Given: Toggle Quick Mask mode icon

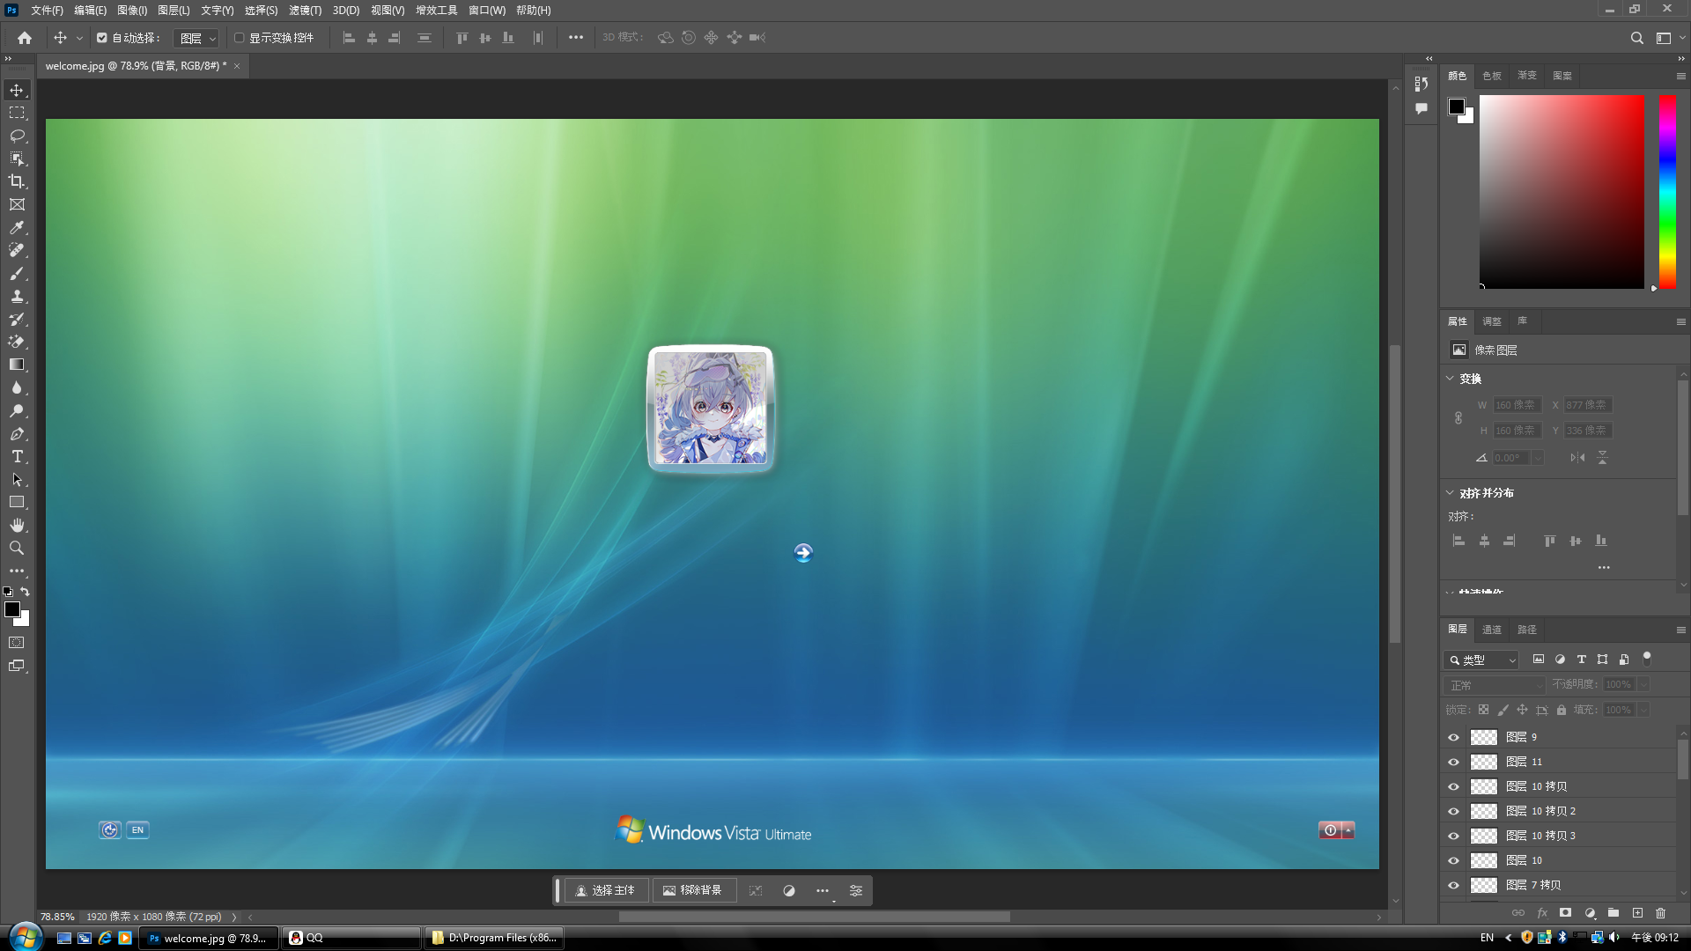Looking at the screenshot, I should tap(17, 643).
